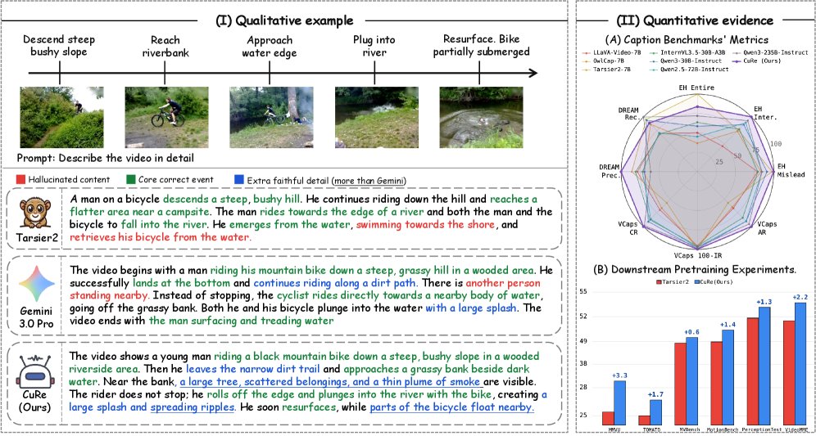Click underlined 'spreading ripples.' text
The width and height of the screenshot is (816, 436).
[193, 407]
